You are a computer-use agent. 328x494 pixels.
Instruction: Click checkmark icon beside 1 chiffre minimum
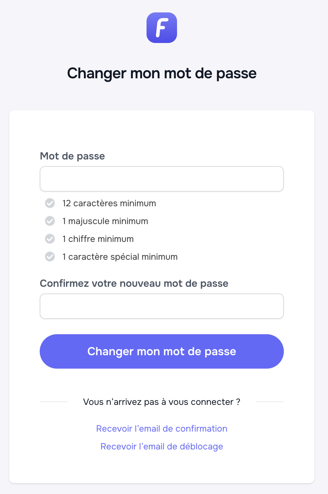(50, 239)
